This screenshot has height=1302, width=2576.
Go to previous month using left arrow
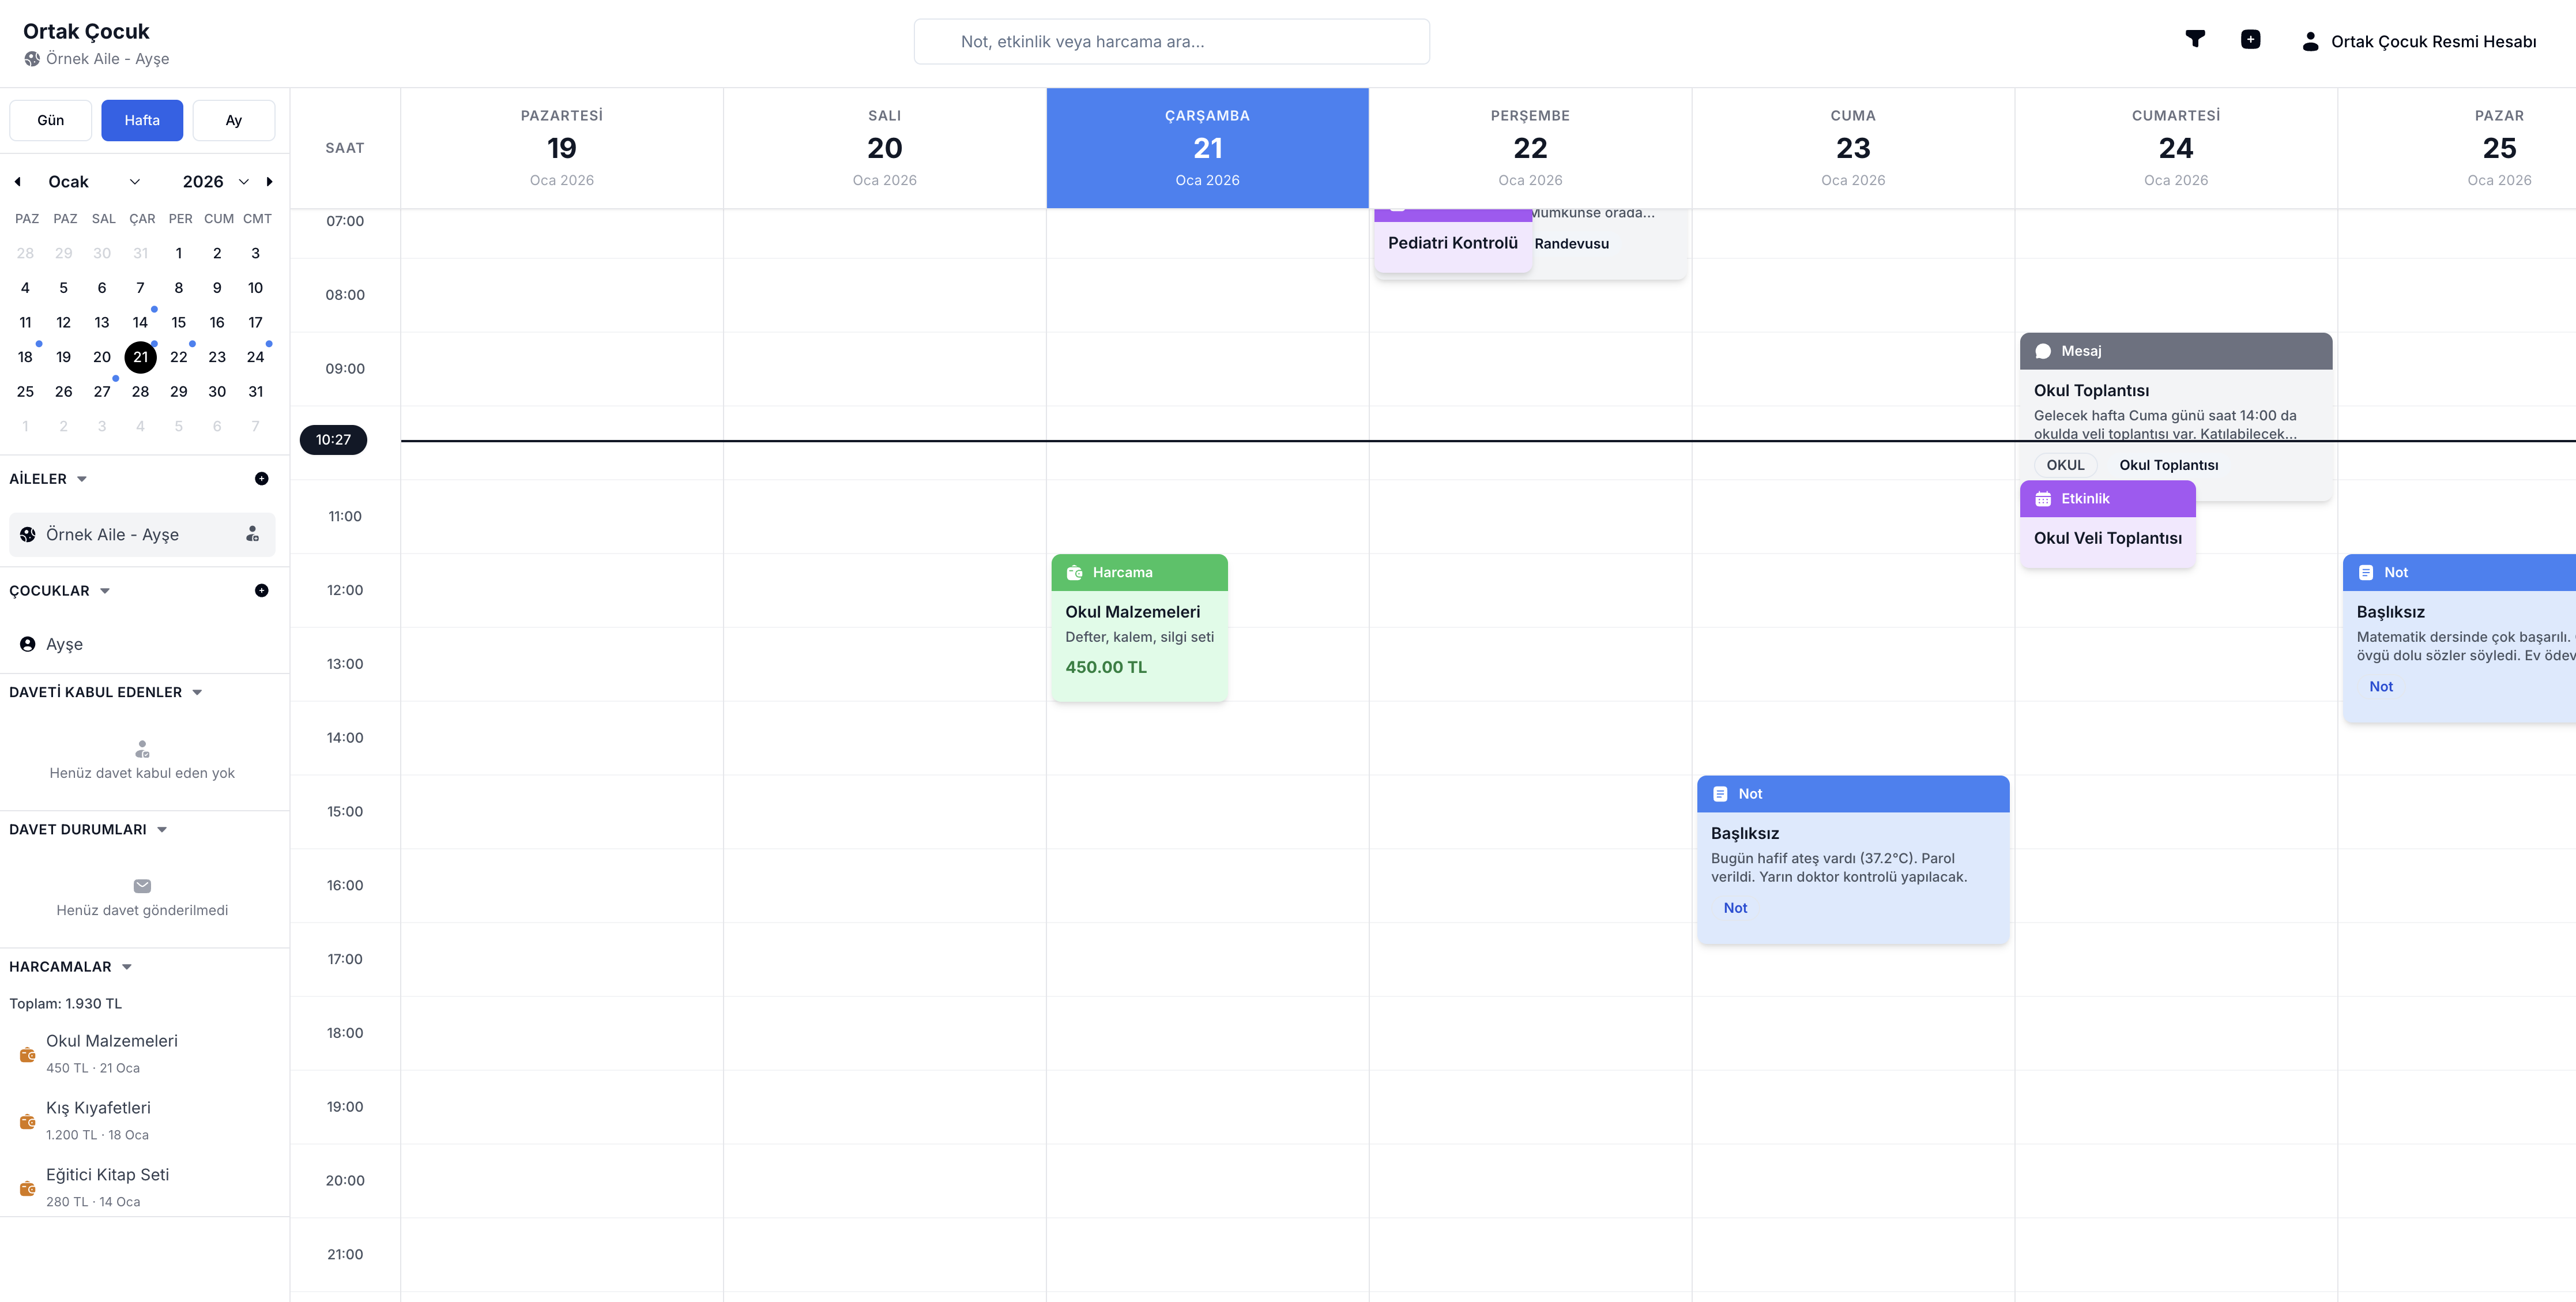point(18,182)
